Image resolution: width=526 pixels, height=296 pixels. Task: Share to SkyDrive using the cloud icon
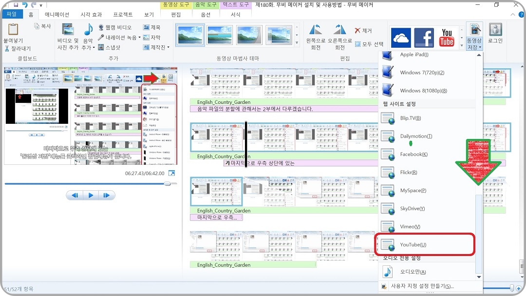tap(400, 37)
